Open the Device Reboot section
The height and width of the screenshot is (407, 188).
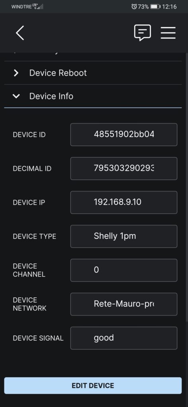click(93, 73)
